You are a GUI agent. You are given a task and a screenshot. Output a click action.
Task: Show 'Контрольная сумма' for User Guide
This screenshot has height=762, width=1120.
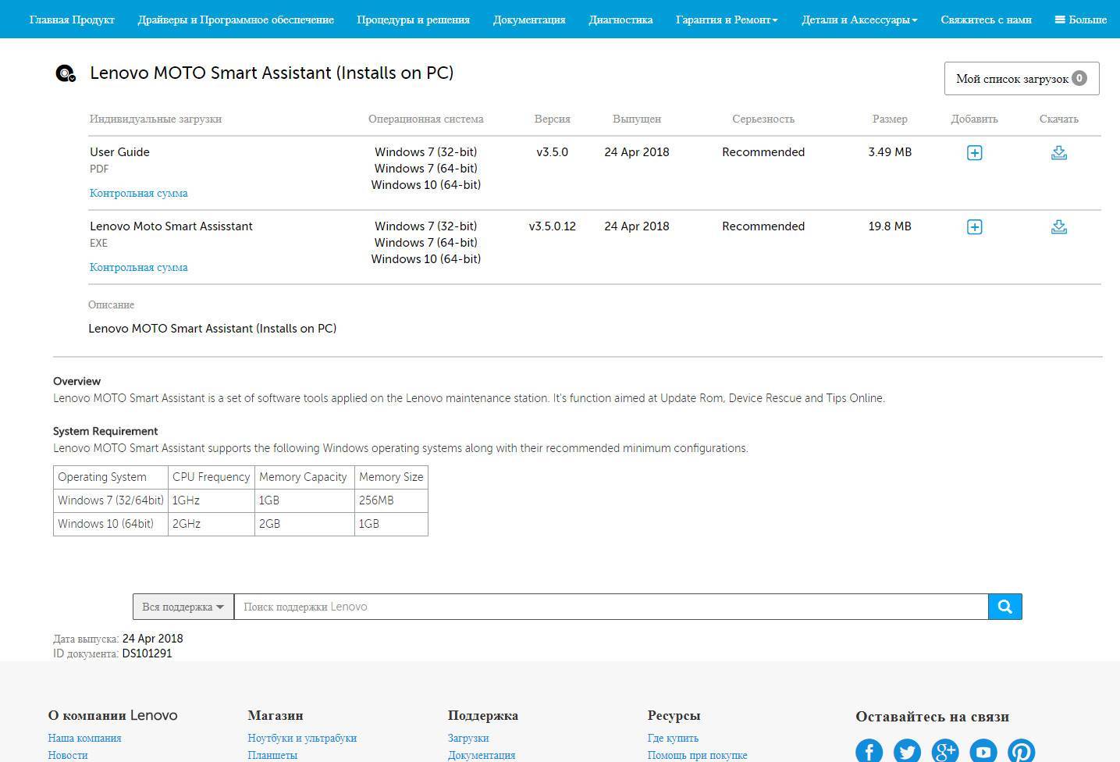tap(138, 193)
